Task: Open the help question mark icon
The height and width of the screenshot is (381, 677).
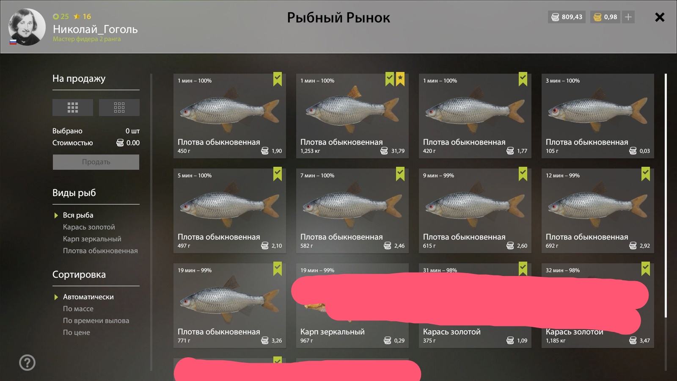Action: [27, 362]
